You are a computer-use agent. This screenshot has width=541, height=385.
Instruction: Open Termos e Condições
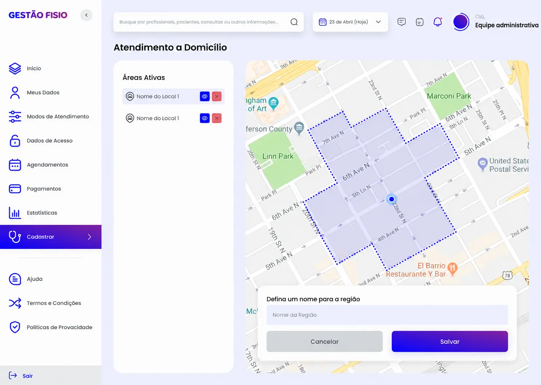pyautogui.click(x=54, y=303)
